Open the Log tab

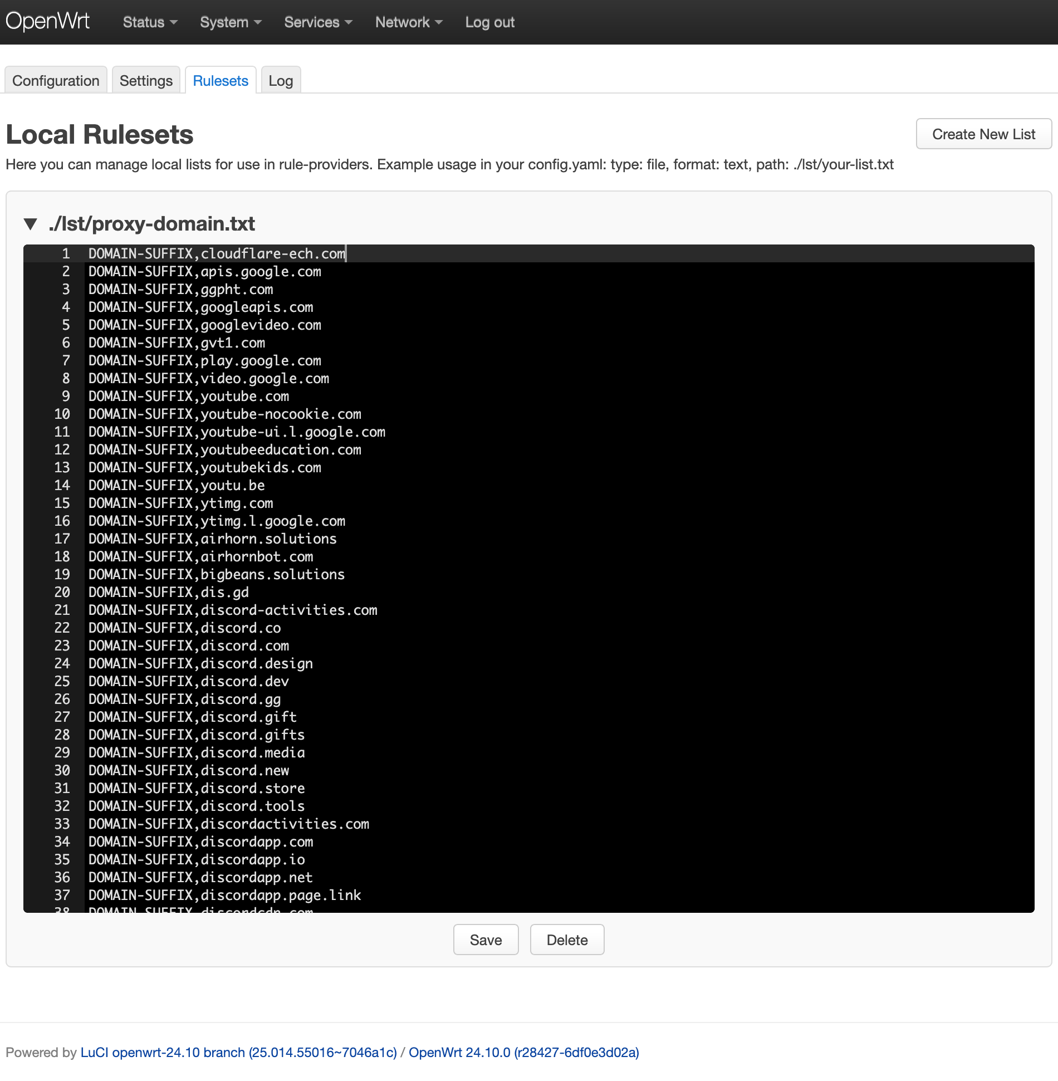(x=281, y=80)
